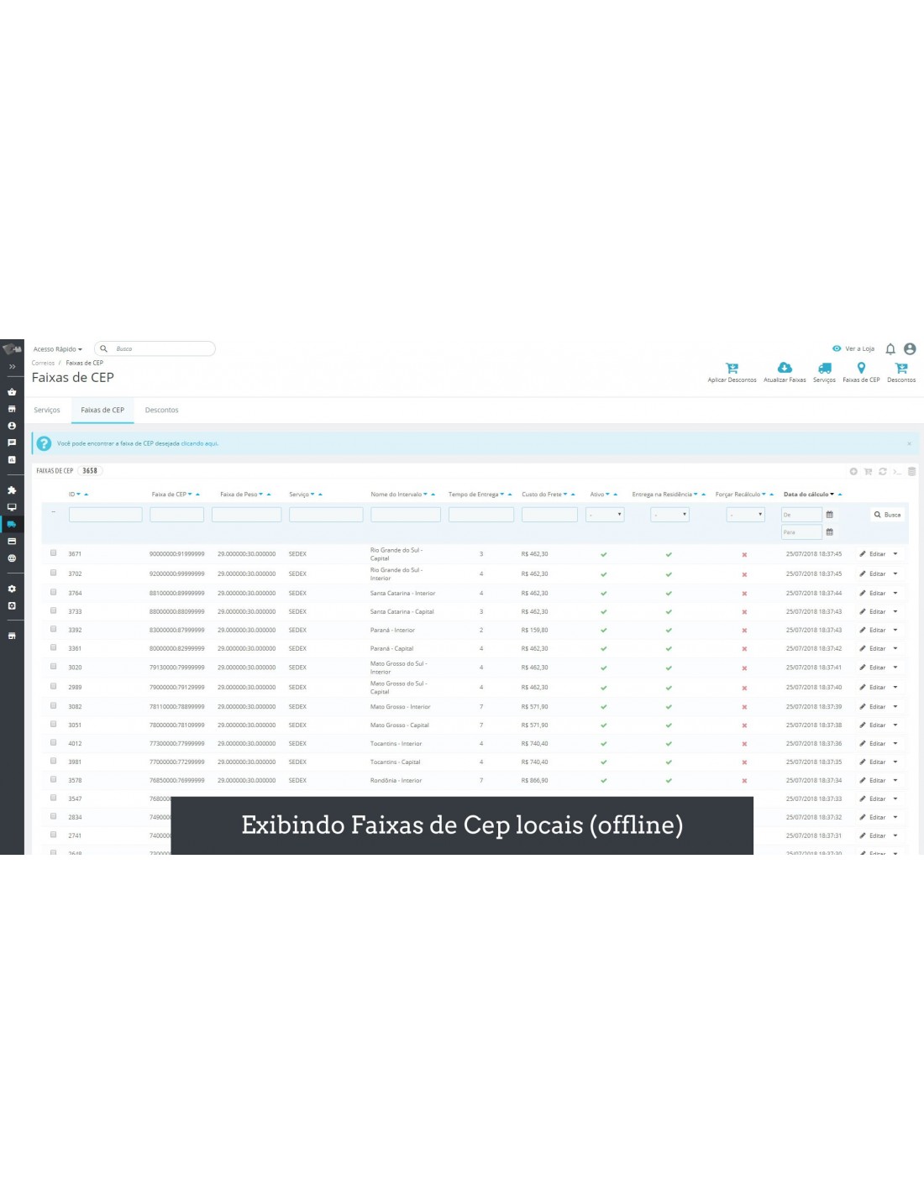The height and width of the screenshot is (1194, 924).
Task: Click the Atualizar Faixas cloud download icon
Action: (784, 368)
